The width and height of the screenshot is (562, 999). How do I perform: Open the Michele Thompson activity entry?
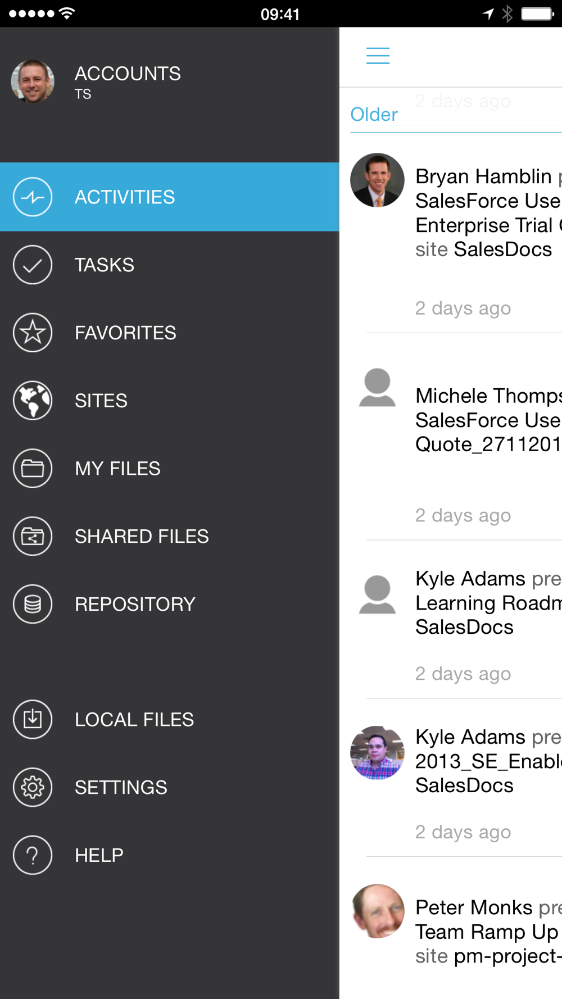pyautogui.click(x=488, y=420)
